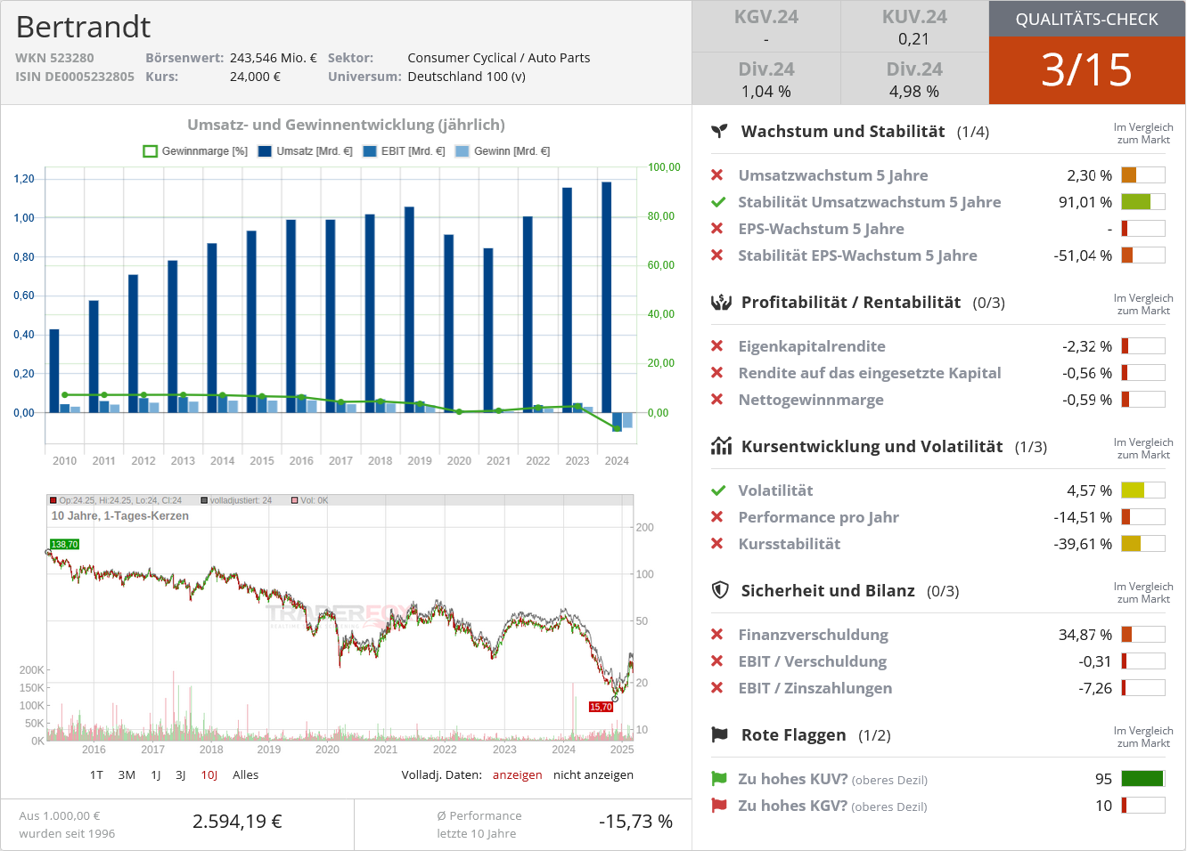Viewport: 1187px width, 851px height.
Task: Click the -15,73 % performance value
Action: point(635,822)
